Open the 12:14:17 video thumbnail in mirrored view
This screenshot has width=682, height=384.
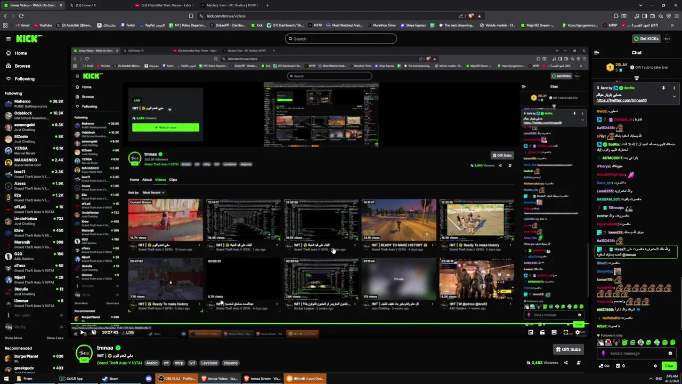pyautogui.click(x=243, y=220)
